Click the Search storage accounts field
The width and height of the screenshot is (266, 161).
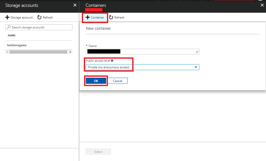[x=39, y=27]
